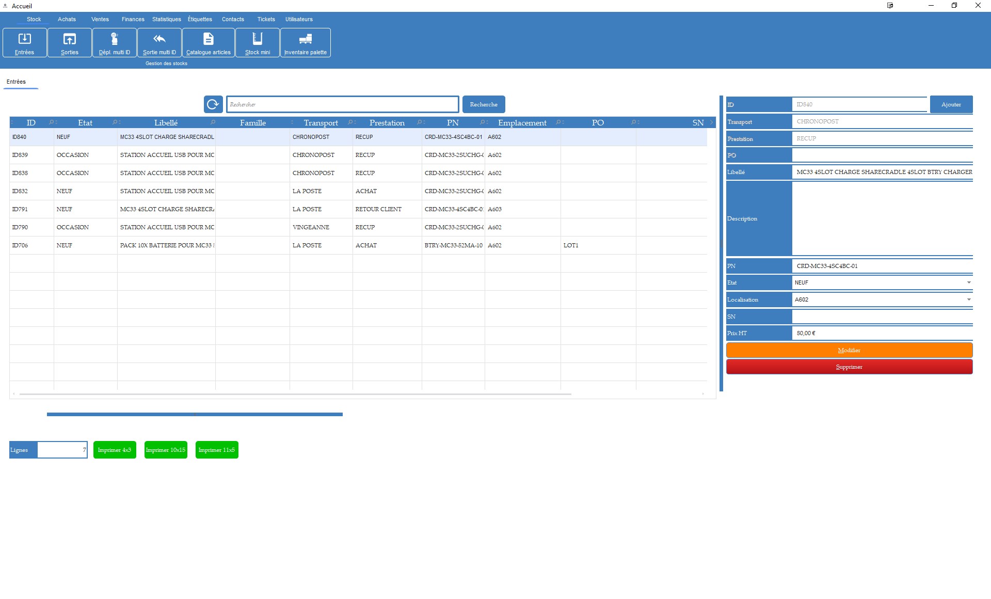
Task: Click the Description text area
Action: tap(882, 218)
